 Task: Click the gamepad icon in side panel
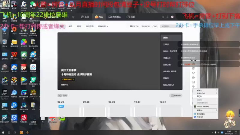tap(193, 64)
